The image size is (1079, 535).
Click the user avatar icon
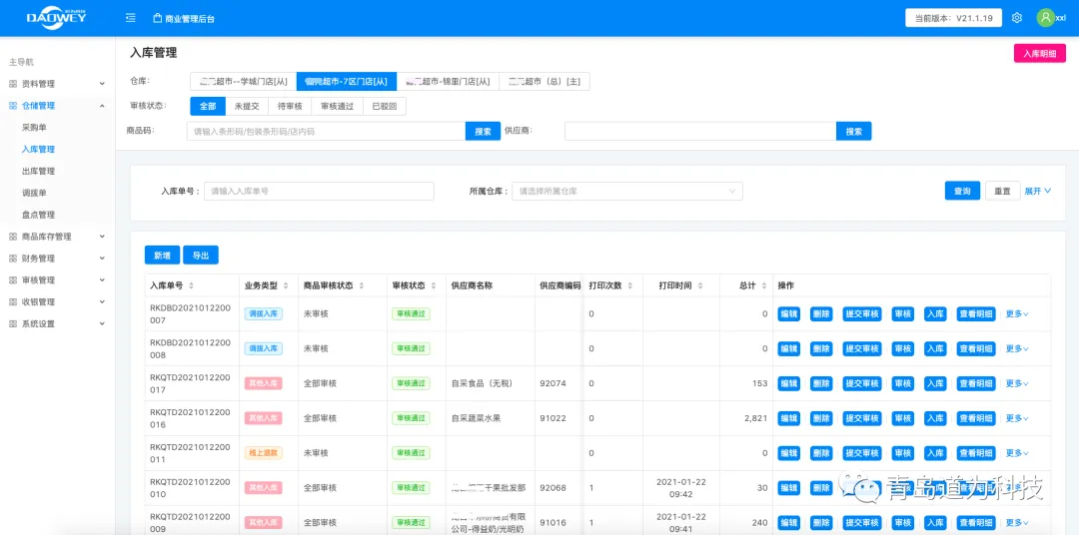1046,18
